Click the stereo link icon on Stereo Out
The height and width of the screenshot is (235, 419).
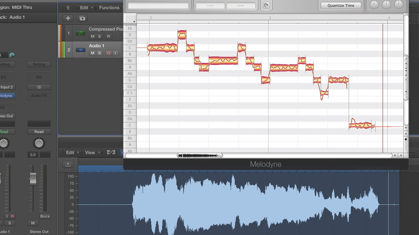(x=39, y=87)
